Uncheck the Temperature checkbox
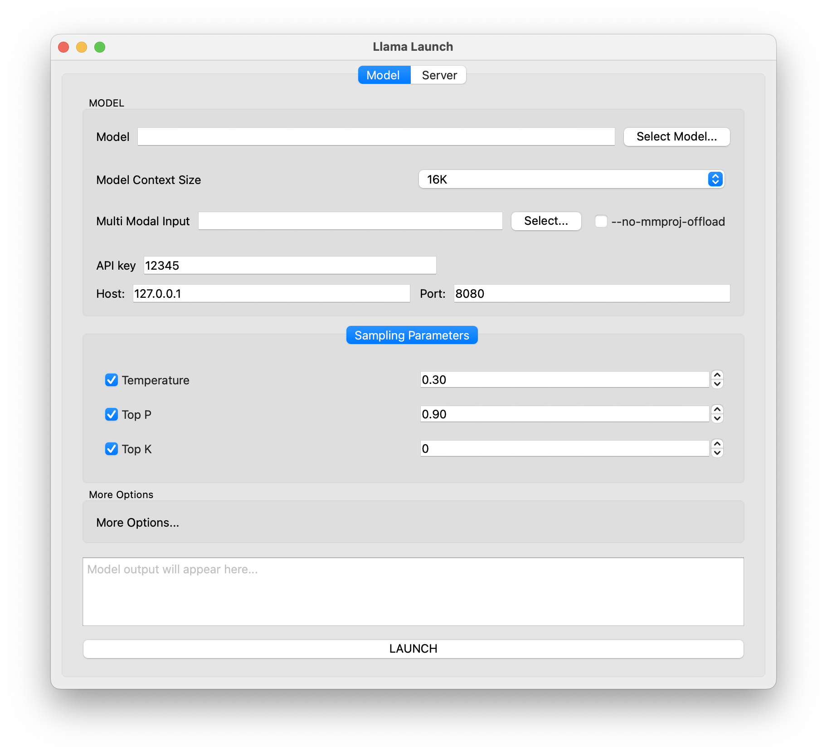Image resolution: width=827 pixels, height=756 pixels. 112,380
